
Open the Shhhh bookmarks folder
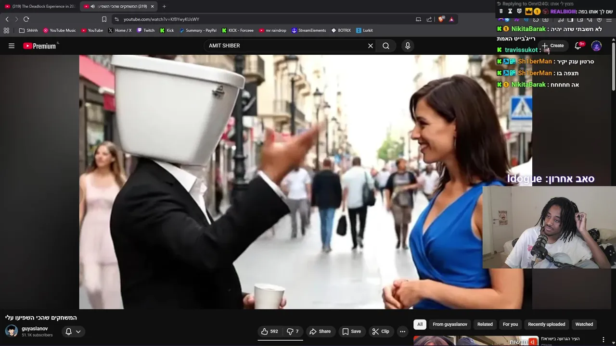tap(28, 30)
